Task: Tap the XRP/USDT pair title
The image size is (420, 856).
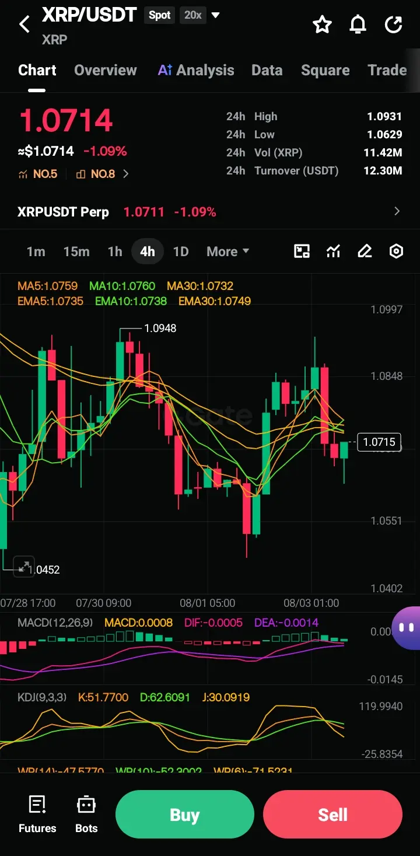Action: tap(89, 15)
